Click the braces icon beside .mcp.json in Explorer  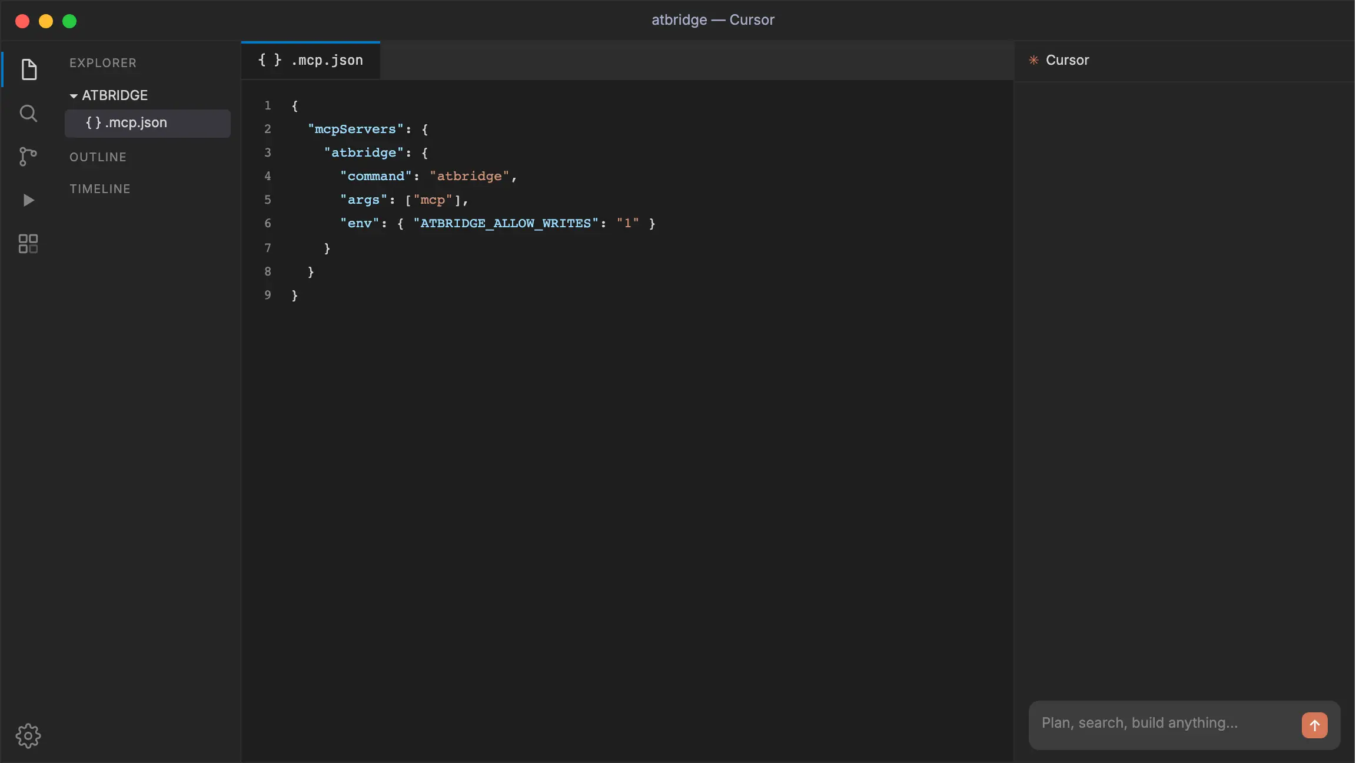click(94, 122)
